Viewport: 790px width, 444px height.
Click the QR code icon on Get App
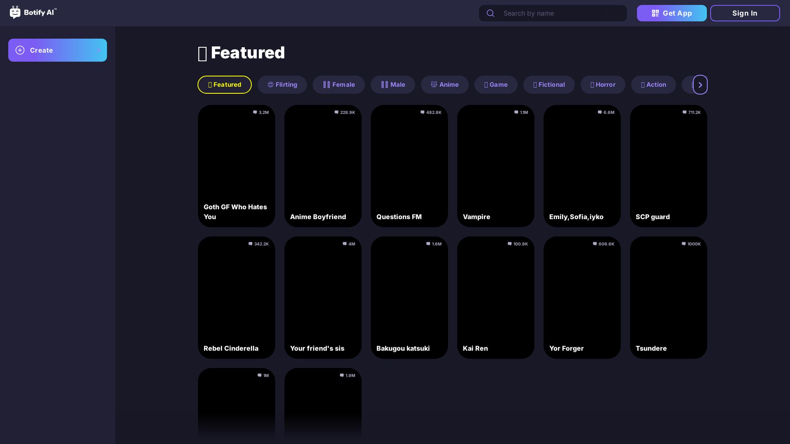pos(655,13)
